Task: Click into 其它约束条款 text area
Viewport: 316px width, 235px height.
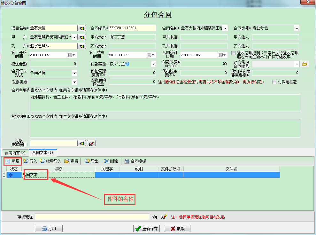Action: tap(165, 129)
